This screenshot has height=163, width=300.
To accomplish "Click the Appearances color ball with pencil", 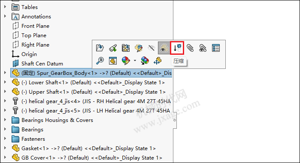I will click(126, 61).
